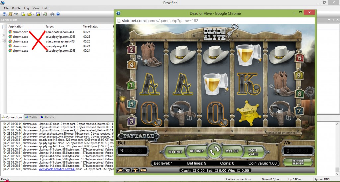The image size is (340, 182).
Task: Open Proxification Rules toolbar icon
Action: [10, 14]
